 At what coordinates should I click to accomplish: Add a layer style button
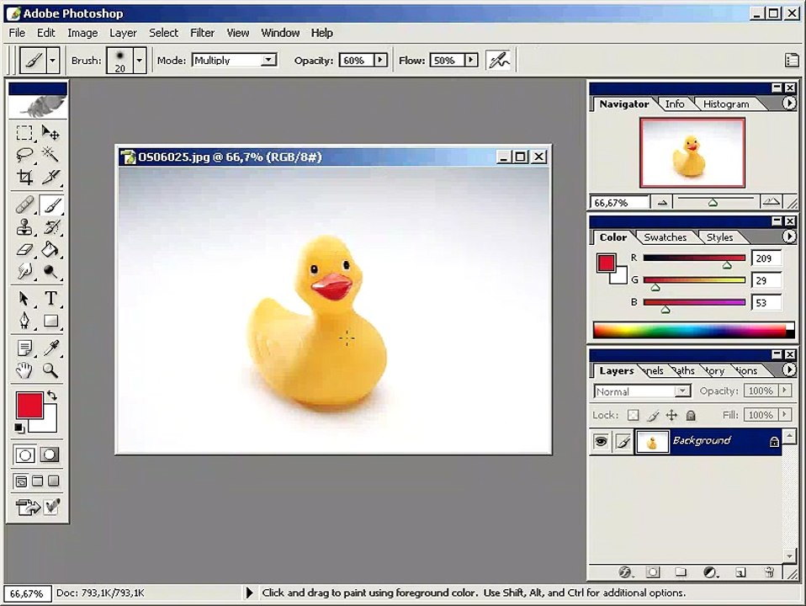tap(625, 572)
